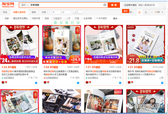The width and height of the screenshot is (168, 114).
Task: Click first green floating toolbar icon (save page)
Action: [55, 23]
